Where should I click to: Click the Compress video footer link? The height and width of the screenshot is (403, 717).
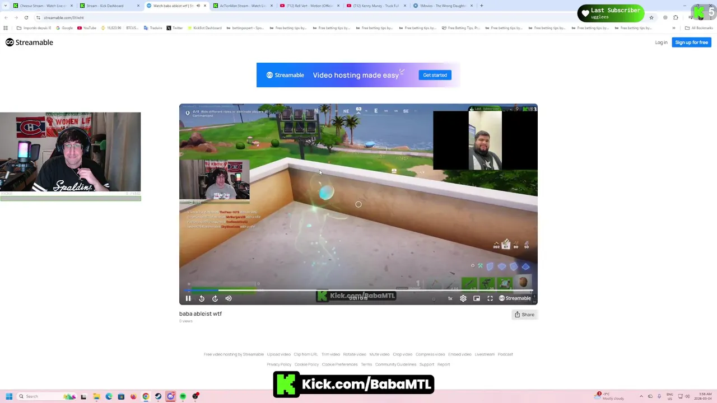click(430, 354)
